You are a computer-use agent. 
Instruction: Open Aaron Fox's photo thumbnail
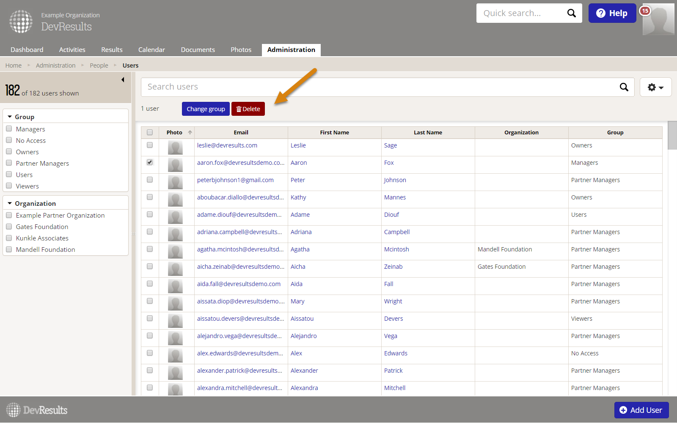175,165
